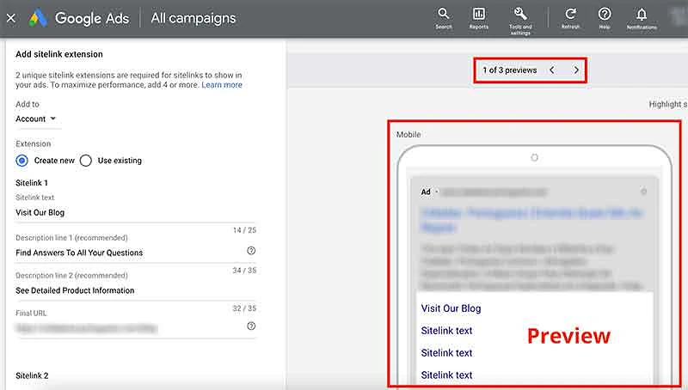
Task: Click the 'Sitelink 2' heading
Action: [x=32, y=375]
